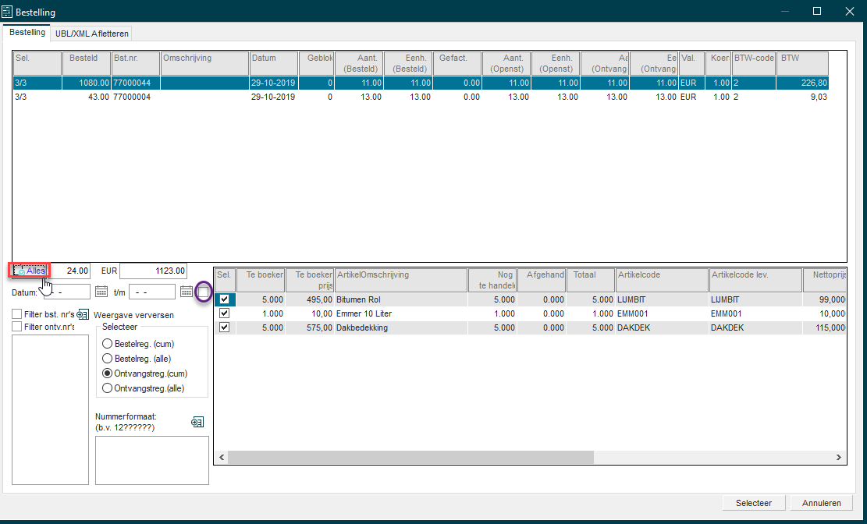Click the Dakbedekking description cell

401,327
